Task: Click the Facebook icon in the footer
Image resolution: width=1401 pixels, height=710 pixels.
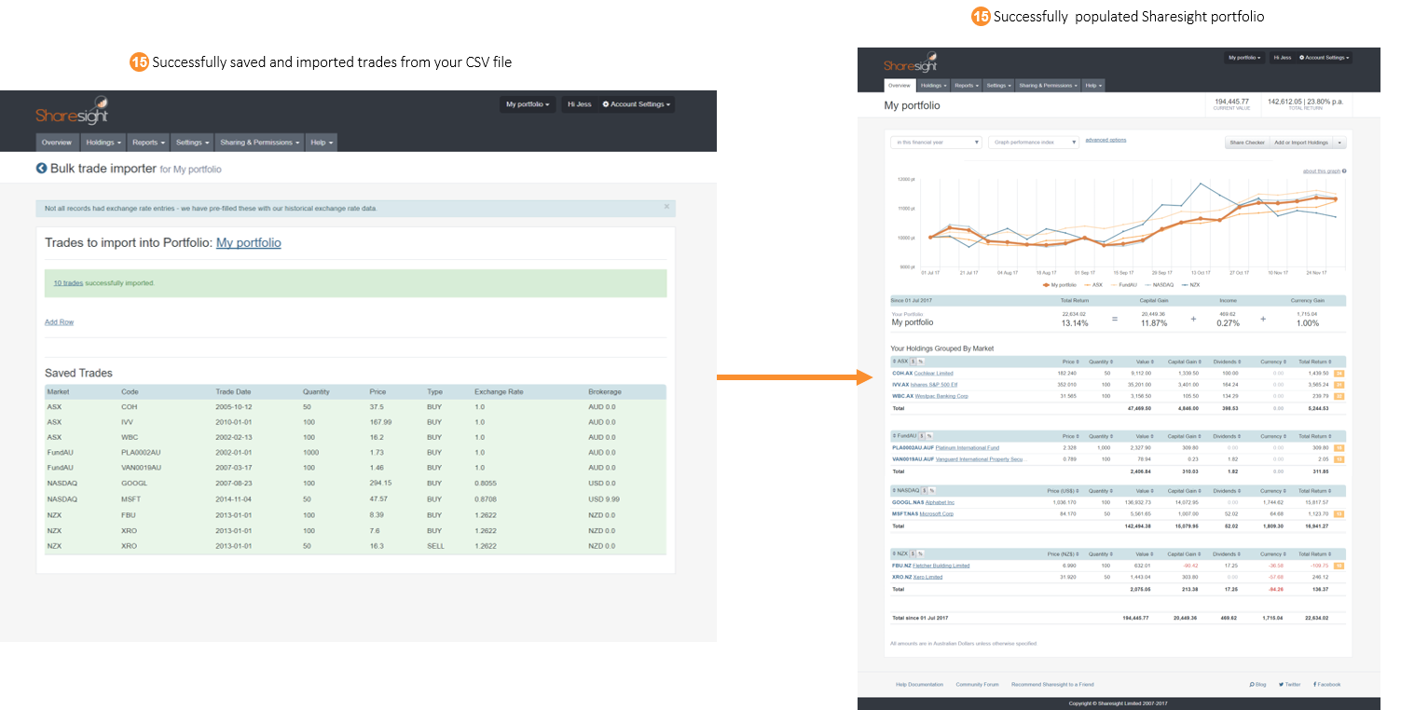Action: pos(1316,684)
